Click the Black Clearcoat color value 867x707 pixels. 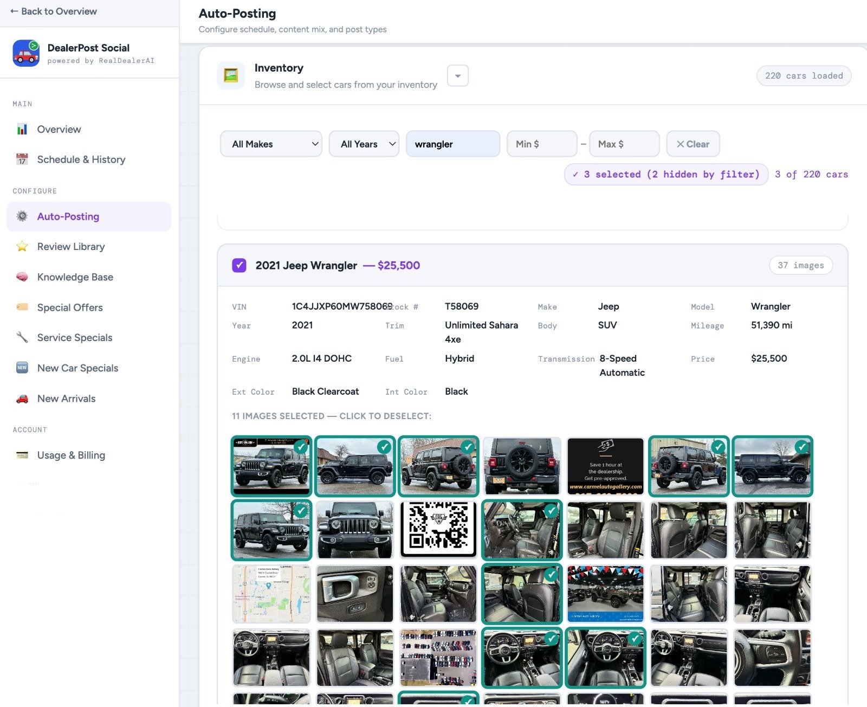[325, 391]
